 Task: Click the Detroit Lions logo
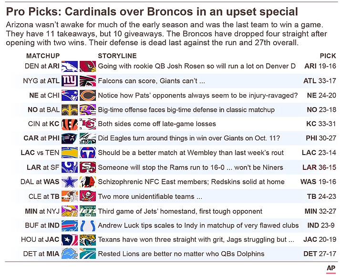70,254
